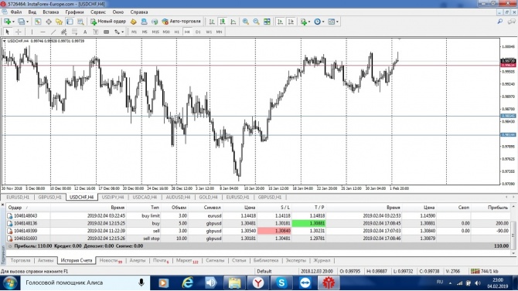Switch to the GOLD,H4 chart tab
The width and height of the screenshot is (518, 291).
208,198
